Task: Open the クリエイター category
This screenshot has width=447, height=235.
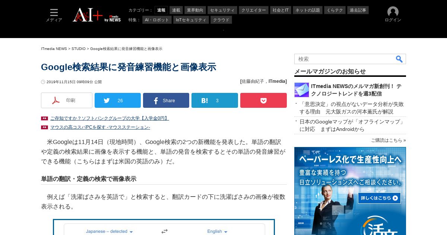Action: tap(254, 10)
